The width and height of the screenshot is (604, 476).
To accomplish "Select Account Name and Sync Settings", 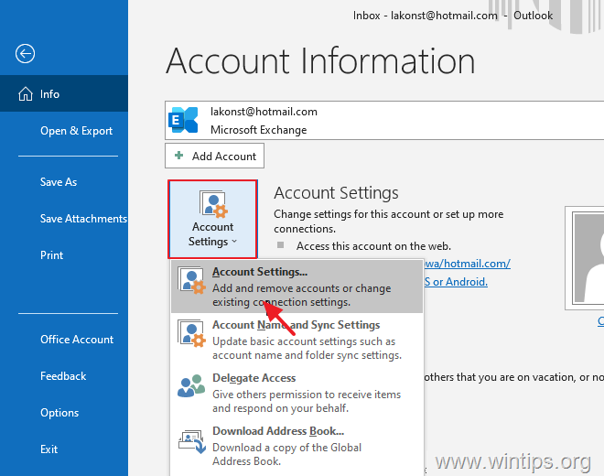I will pos(297,340).
